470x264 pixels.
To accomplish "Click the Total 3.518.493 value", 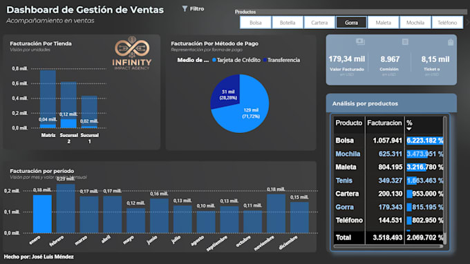I will pyautogui.click(x=387, y=238).
